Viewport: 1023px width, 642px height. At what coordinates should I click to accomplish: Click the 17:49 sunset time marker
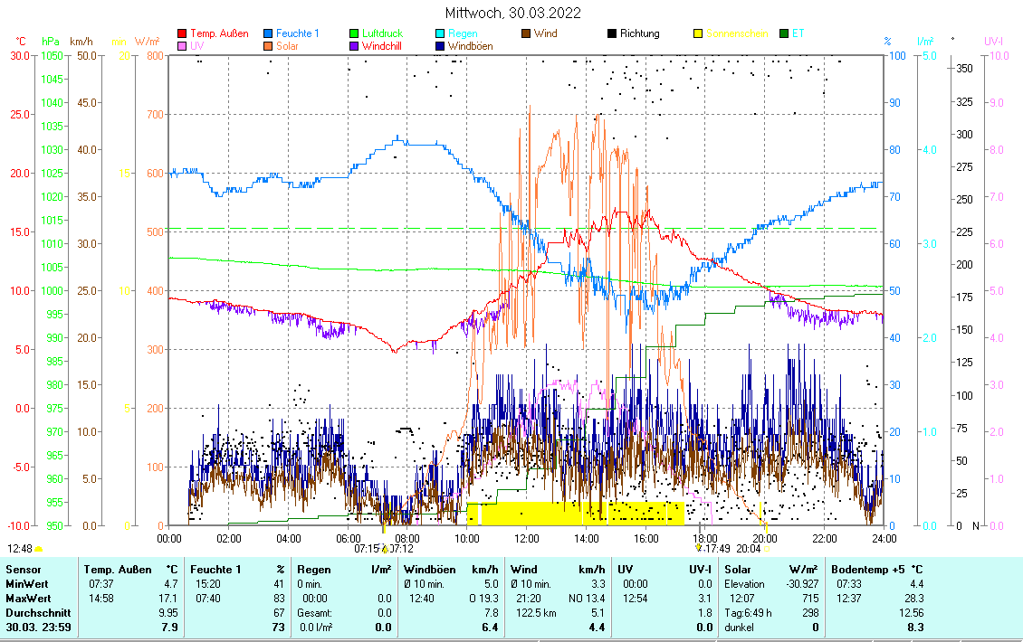[716, 548]
